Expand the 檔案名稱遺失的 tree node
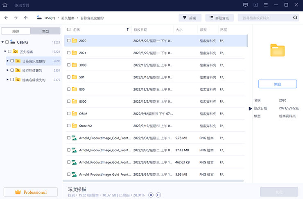Viewport: 303px width, 199px height. [7, 80]
